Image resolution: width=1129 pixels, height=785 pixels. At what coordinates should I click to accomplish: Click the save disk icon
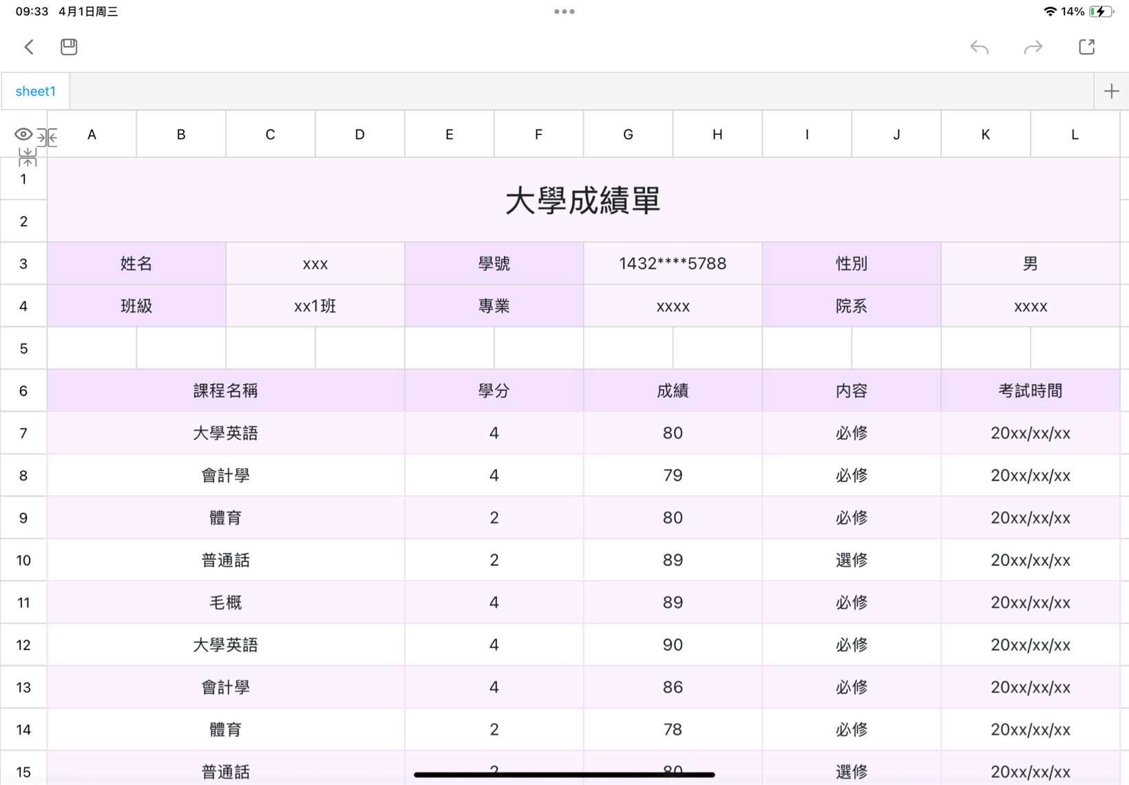[x=69, y=47]
